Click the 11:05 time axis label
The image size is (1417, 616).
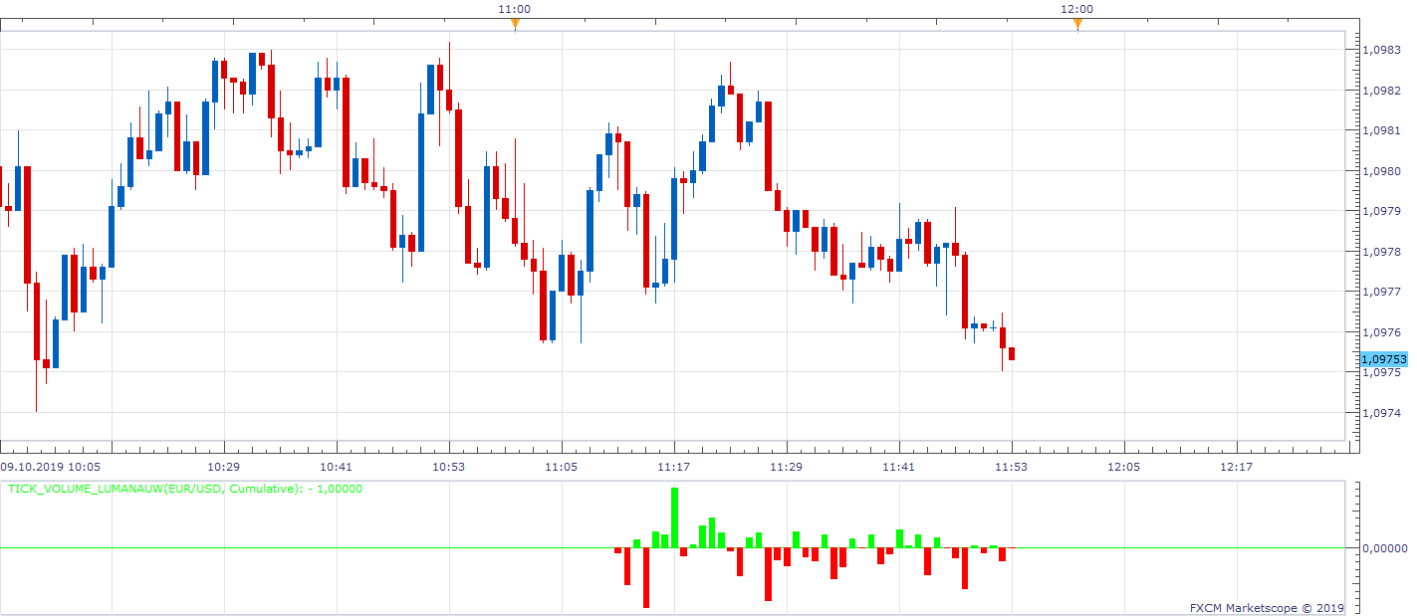(x=562, y=467)
